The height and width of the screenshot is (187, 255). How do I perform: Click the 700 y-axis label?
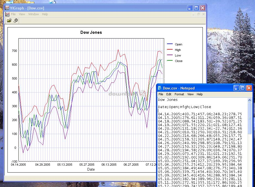14,51
